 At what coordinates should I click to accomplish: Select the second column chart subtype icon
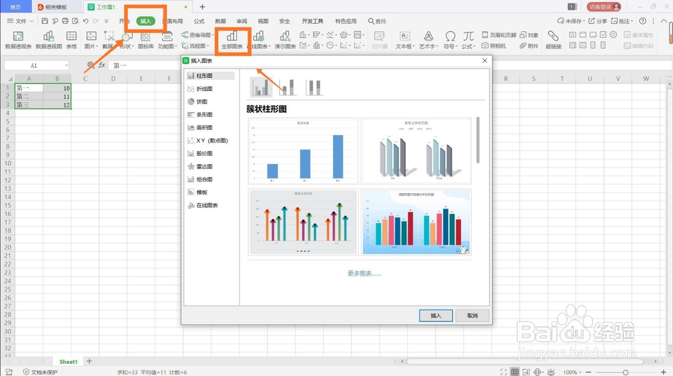(287, 87)
